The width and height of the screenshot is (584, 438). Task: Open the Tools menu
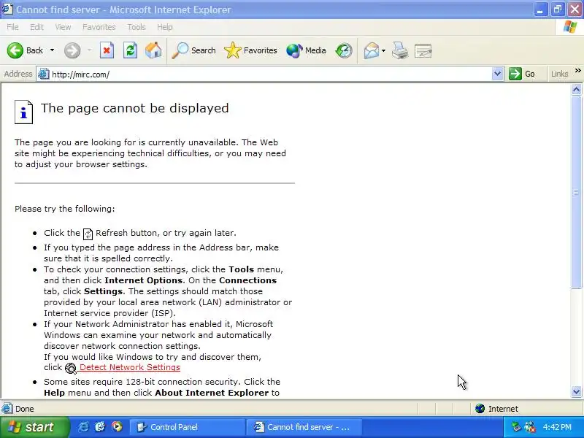137,27
